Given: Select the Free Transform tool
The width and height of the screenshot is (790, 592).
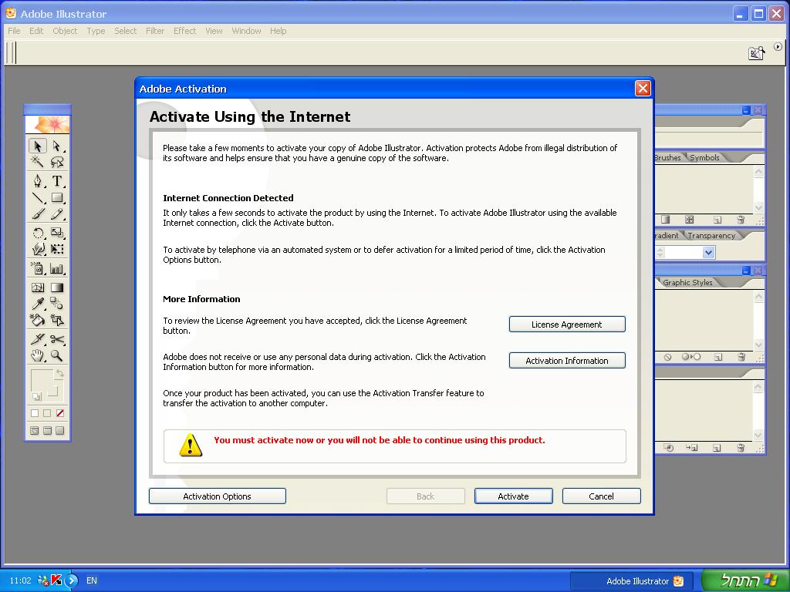Looking at the screenshot, I should (57, 249).
